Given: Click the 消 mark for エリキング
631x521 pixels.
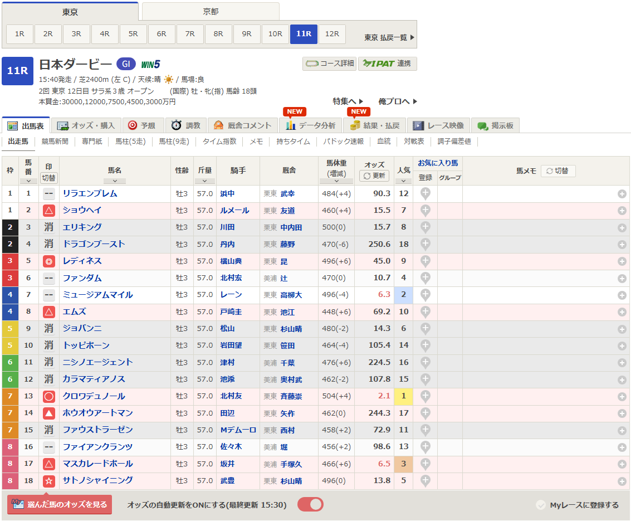Looking at the screenshot, I should [49, 227].
